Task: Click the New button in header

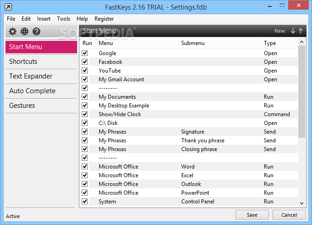Action: coord(279,31)
